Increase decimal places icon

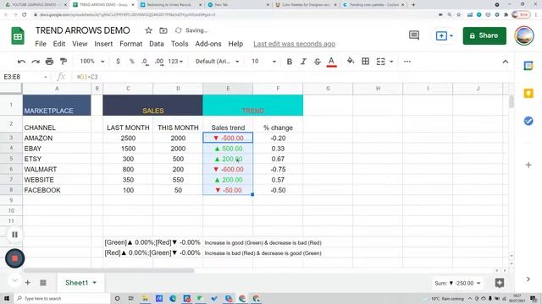159,62
